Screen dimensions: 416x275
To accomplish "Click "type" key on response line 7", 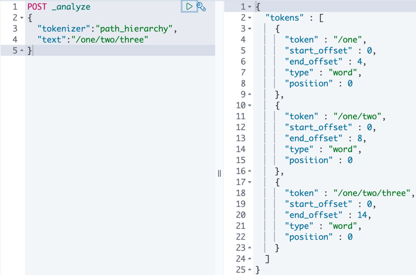I will pos(299,73).
